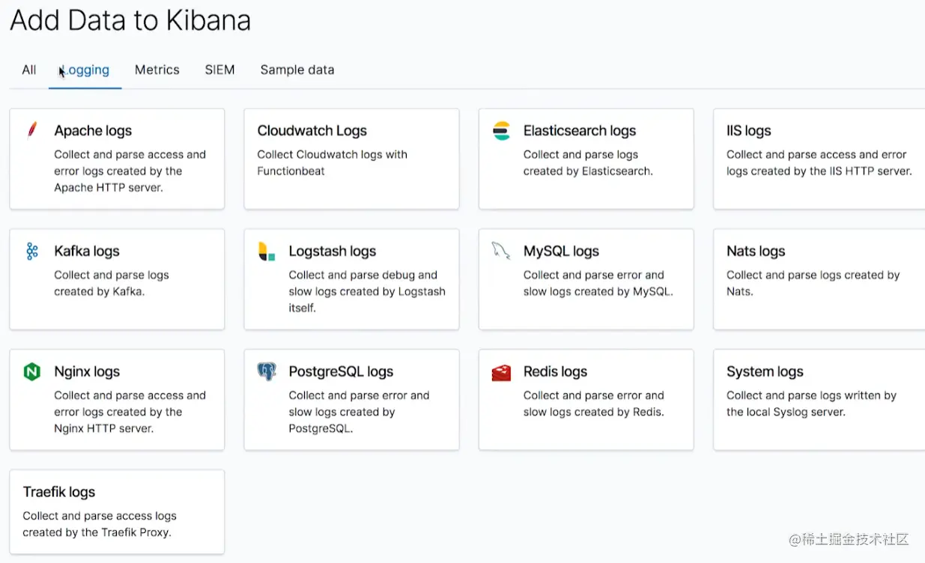Click the Redis logo icon
This screenshot has width=925, height=563.
click(x=501, y=372)
